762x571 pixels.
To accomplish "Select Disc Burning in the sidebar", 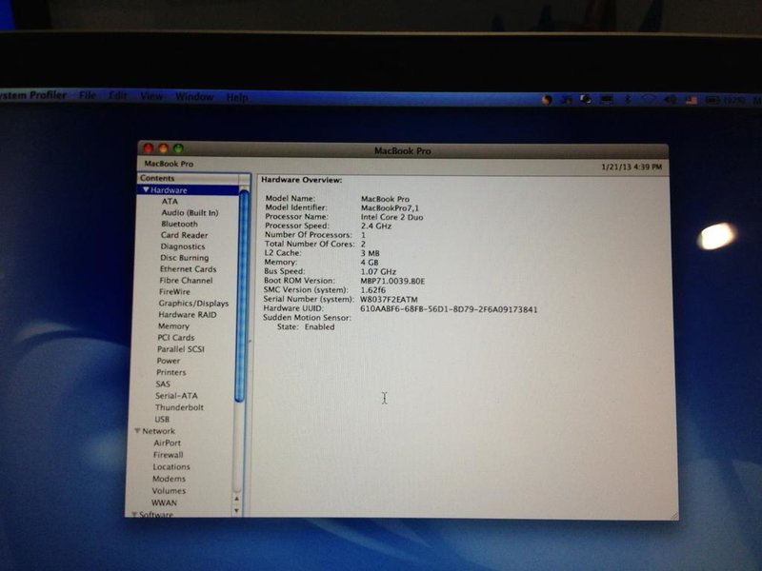I will point(184,258).
